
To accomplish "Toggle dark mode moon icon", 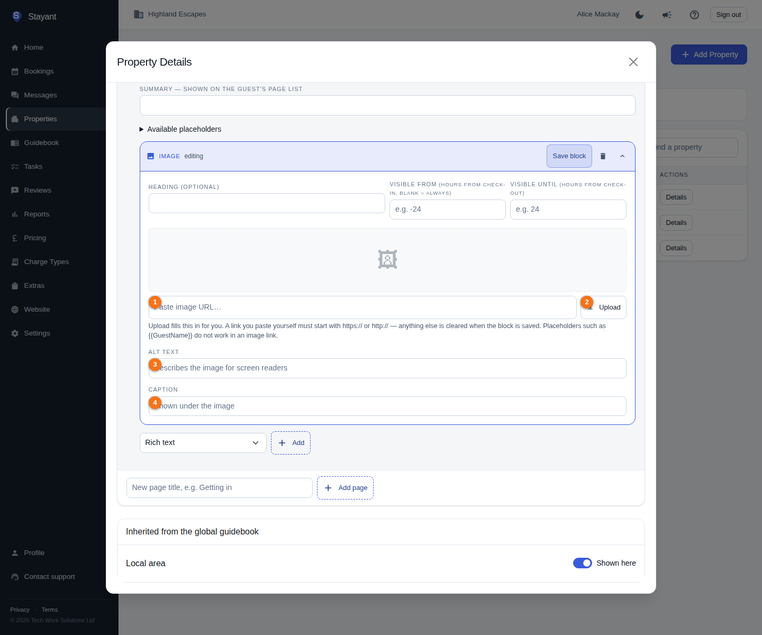I will click(x=639, y=15).
